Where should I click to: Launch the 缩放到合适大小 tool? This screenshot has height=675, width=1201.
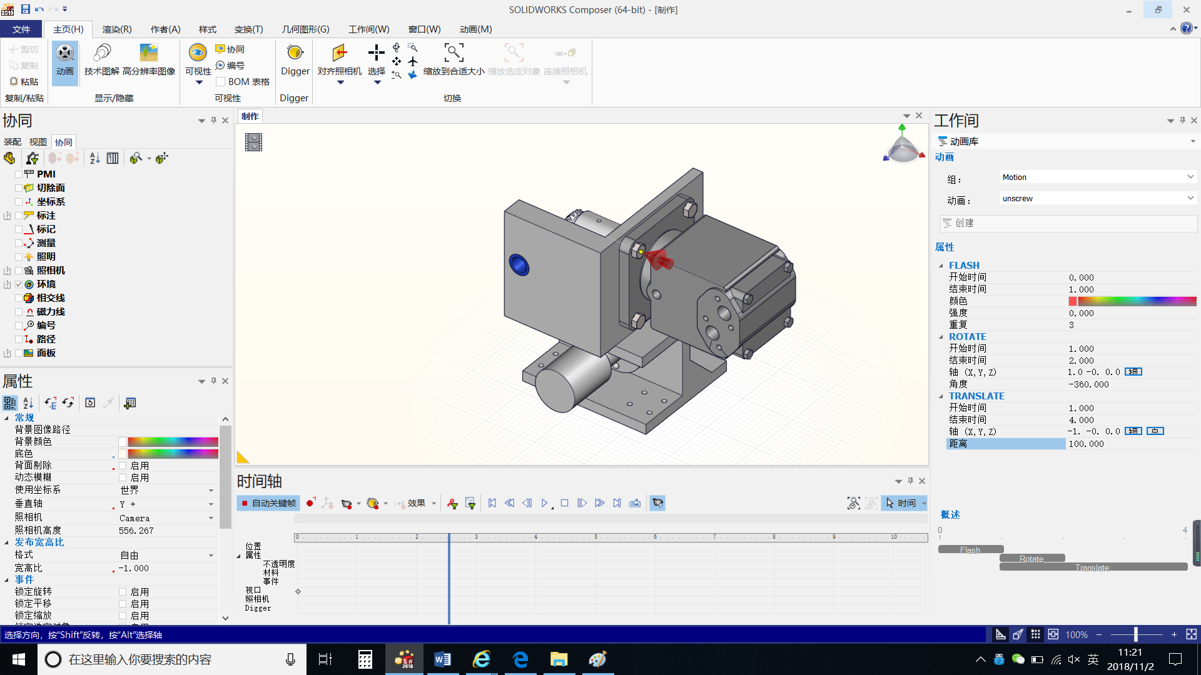[x=454, y=59]
